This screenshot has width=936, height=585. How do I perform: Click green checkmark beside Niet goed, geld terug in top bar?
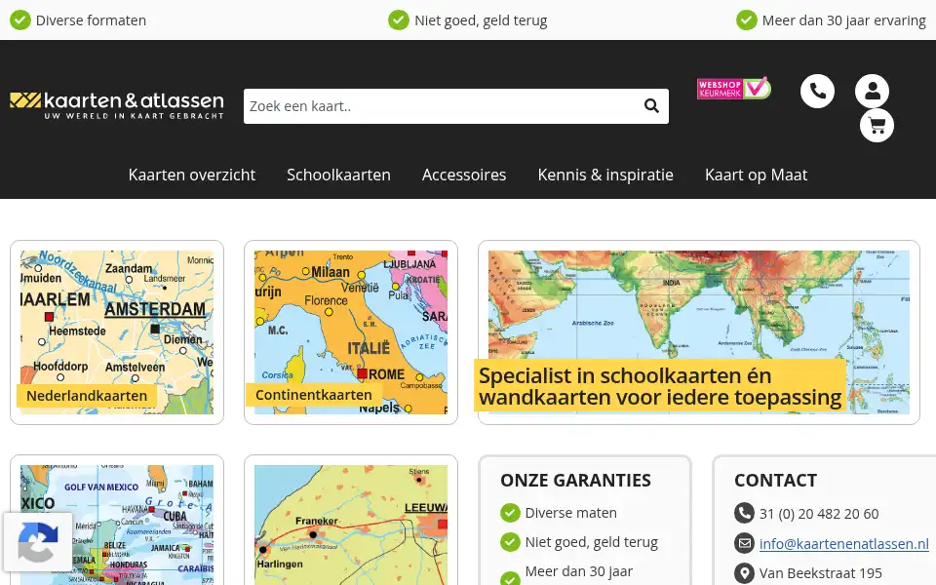399,19
